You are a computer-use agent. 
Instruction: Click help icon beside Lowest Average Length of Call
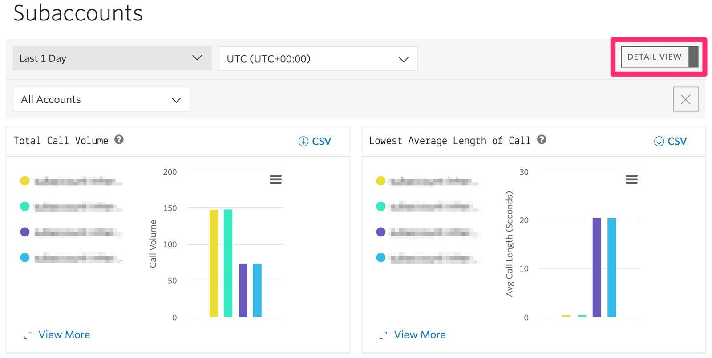[542, 140]
